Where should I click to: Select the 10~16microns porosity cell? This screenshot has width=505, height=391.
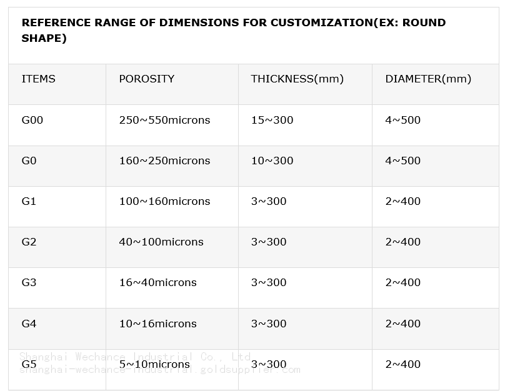coord(157,324)
